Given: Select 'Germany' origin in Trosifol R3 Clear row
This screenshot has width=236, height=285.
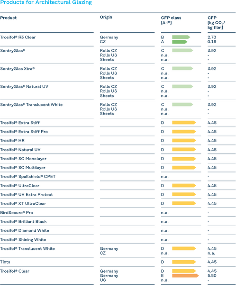Looking at the screenshot, I should (x=109, y=37).
